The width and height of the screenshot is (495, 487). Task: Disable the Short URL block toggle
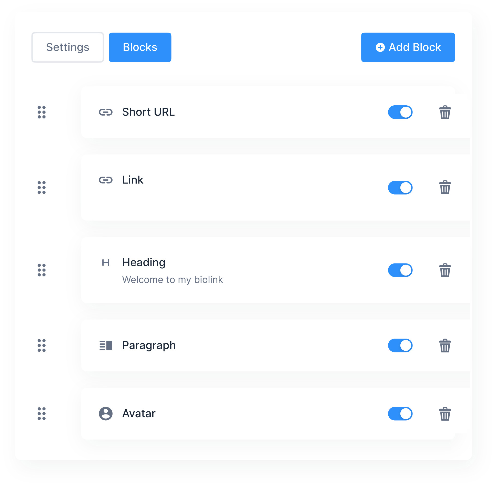[400, 112]
